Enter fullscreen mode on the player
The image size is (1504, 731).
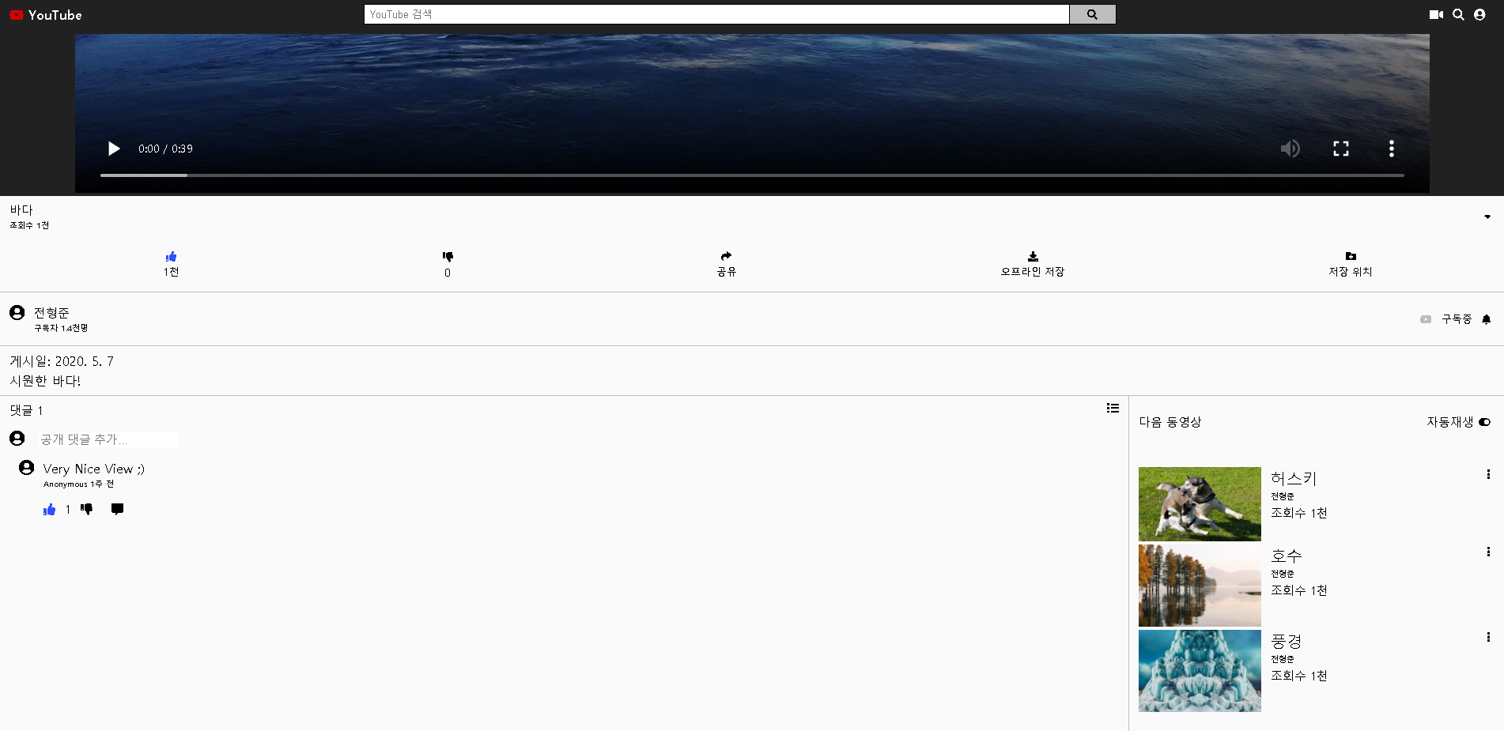pos(1341,149)
